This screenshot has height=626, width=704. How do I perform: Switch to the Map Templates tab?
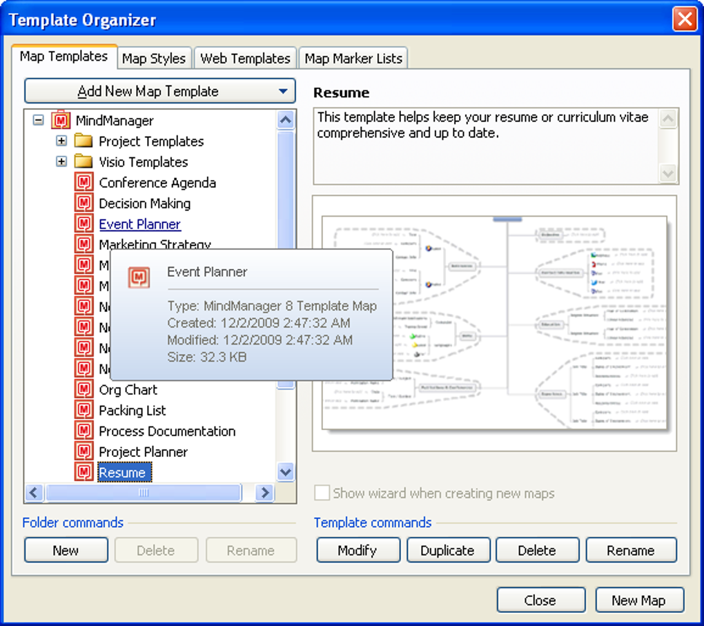pyautogui.click(x=63, y=57)
